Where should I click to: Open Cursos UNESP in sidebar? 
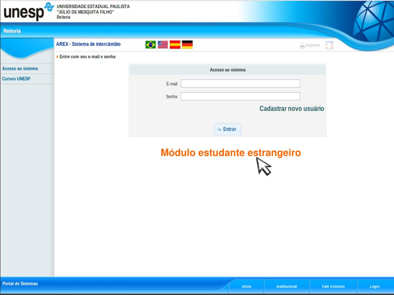click(16, 79)
